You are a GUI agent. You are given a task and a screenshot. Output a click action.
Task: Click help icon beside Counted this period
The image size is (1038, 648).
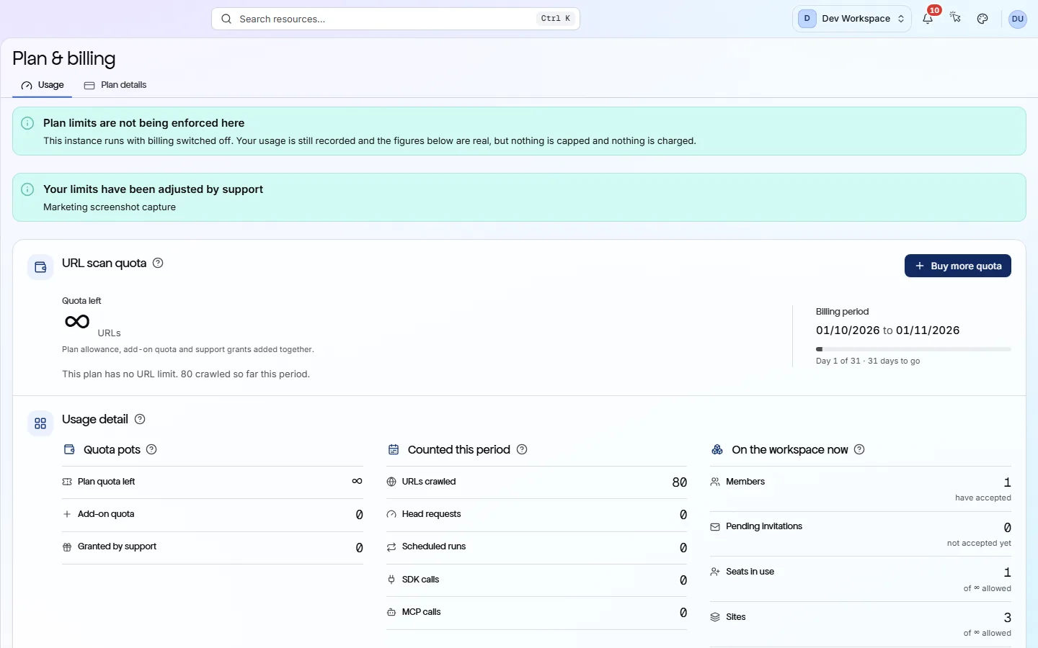[522, 449]
